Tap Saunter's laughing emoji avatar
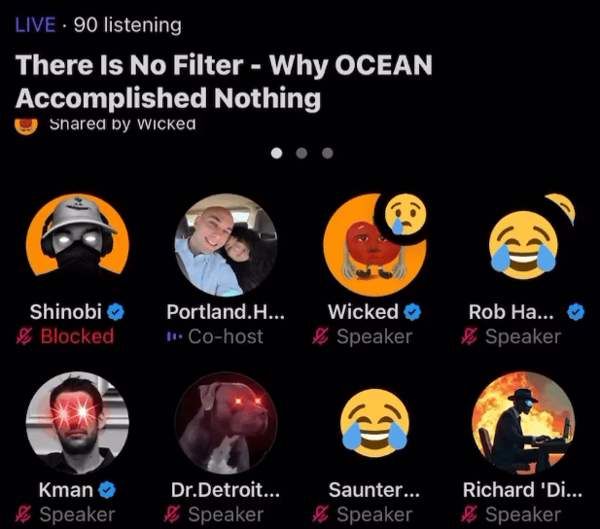Screen dimensions: 600x529 click(x=374, y=423)
